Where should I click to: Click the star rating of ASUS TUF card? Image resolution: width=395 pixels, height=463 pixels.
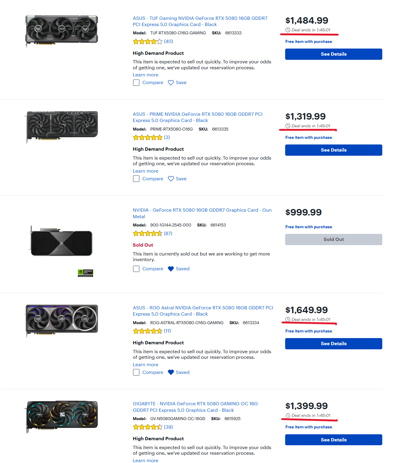(147, 42)
